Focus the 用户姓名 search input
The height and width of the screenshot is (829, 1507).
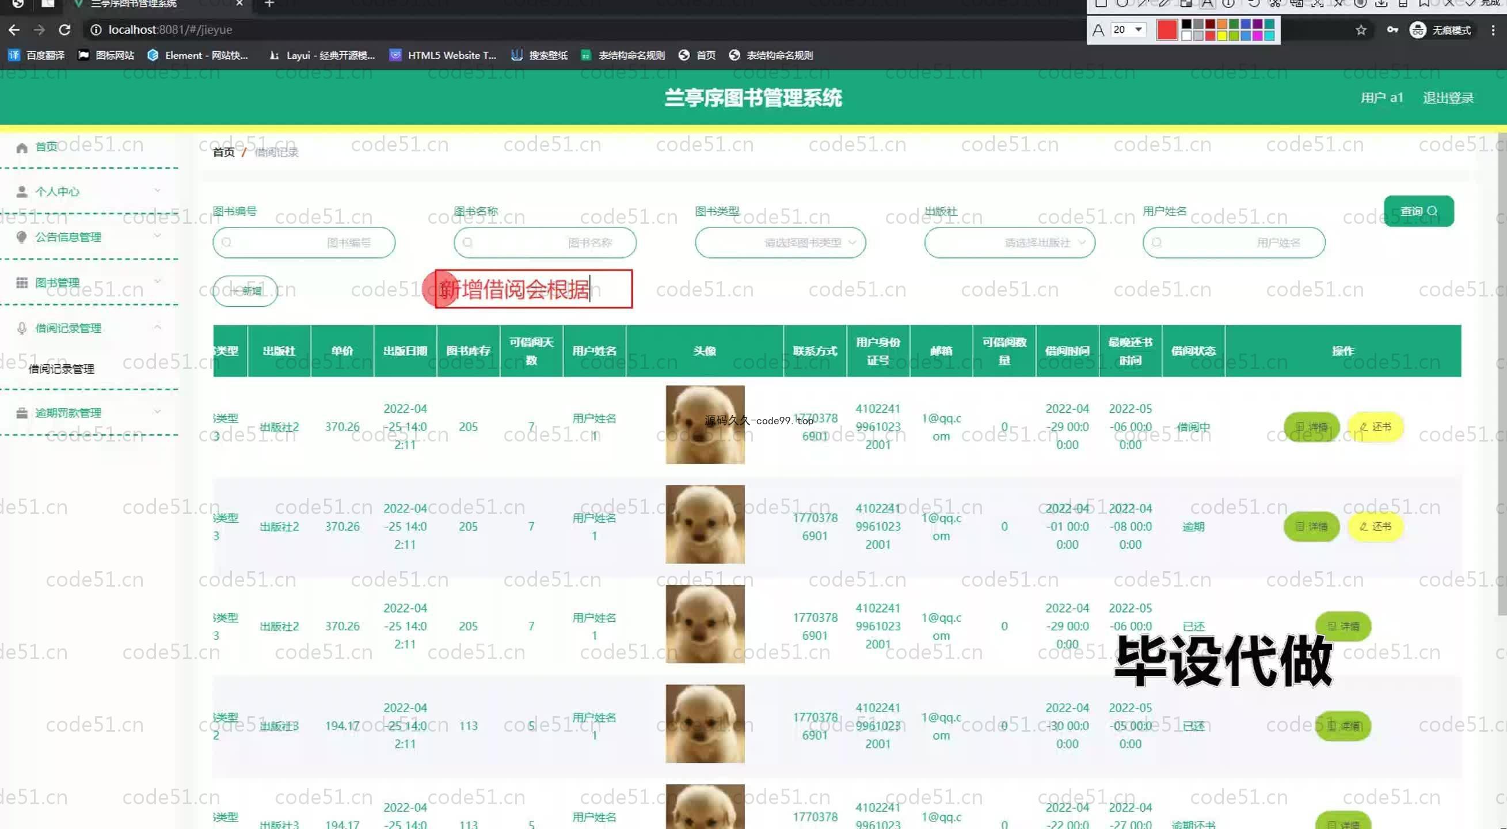(1233, 242)
